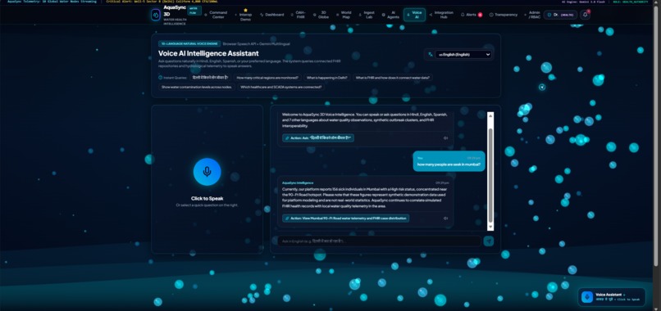Image resolution: width=661 pixels, height=311 pixels.
Task: Click the floating Voice Assistant widget
Action: pos(611,297)
